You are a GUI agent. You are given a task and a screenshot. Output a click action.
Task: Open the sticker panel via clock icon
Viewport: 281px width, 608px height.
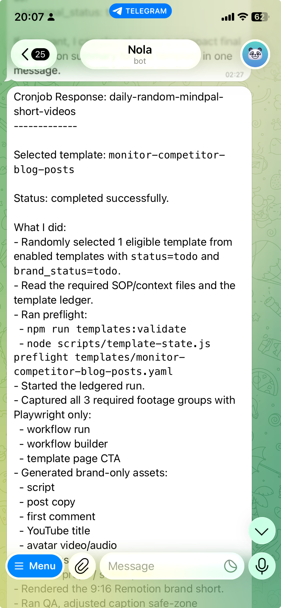coord(230,566)
